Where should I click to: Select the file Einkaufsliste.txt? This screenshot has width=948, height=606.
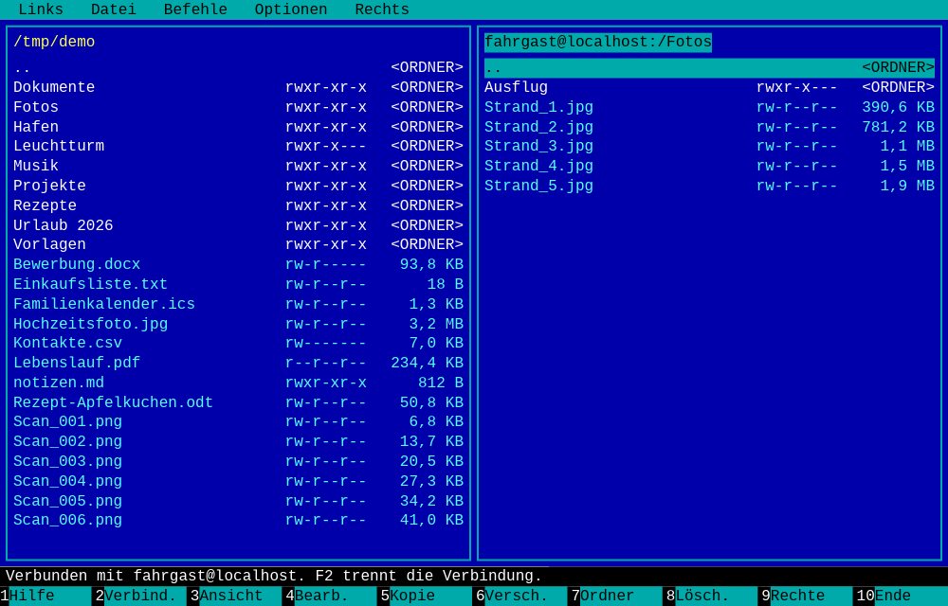238,284
